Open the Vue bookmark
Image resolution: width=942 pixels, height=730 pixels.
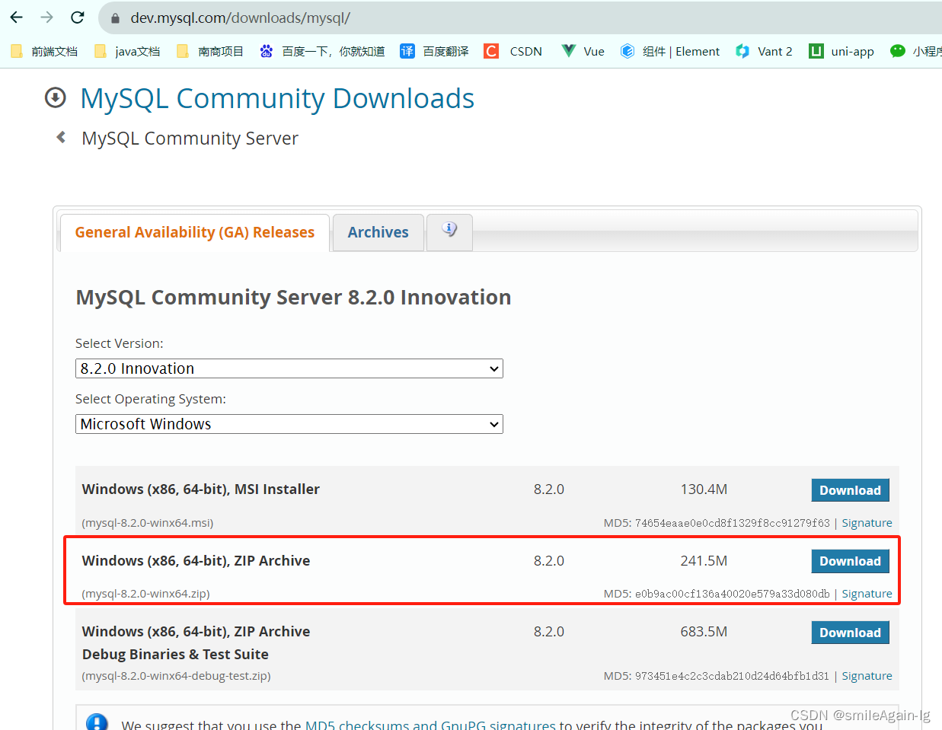pos(583,51)
